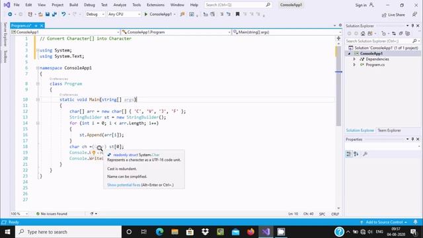Open the ConsoleApp1.Program type dropdown
The width and height of the screenshot is (423, 238).
pos(176,32)
